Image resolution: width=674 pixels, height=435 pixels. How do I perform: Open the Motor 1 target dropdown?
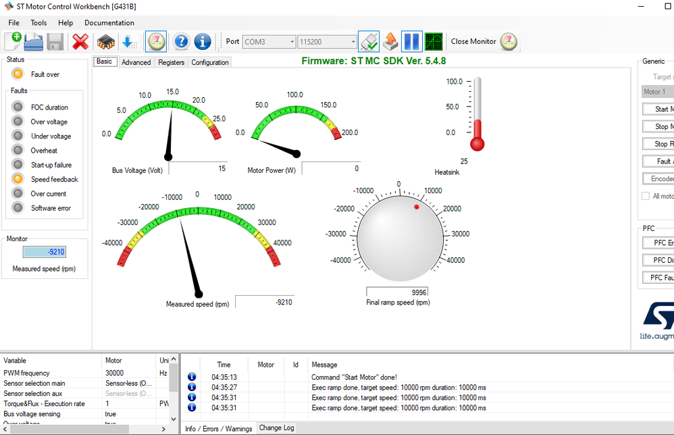pyautogui.click(x=658, y=92)
